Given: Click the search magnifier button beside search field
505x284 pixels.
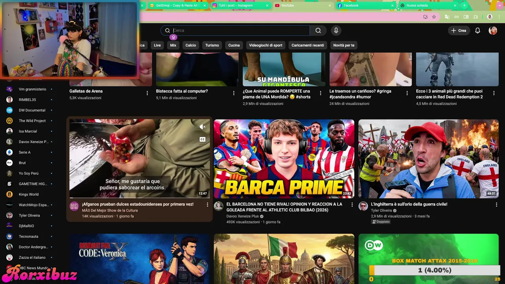Looking at the screenshot, I should tap(318, 30).
